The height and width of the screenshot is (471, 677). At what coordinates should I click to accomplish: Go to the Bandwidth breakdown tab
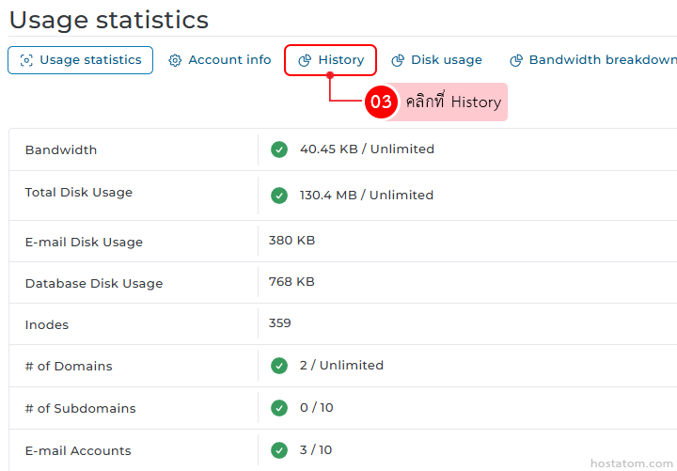593,60
